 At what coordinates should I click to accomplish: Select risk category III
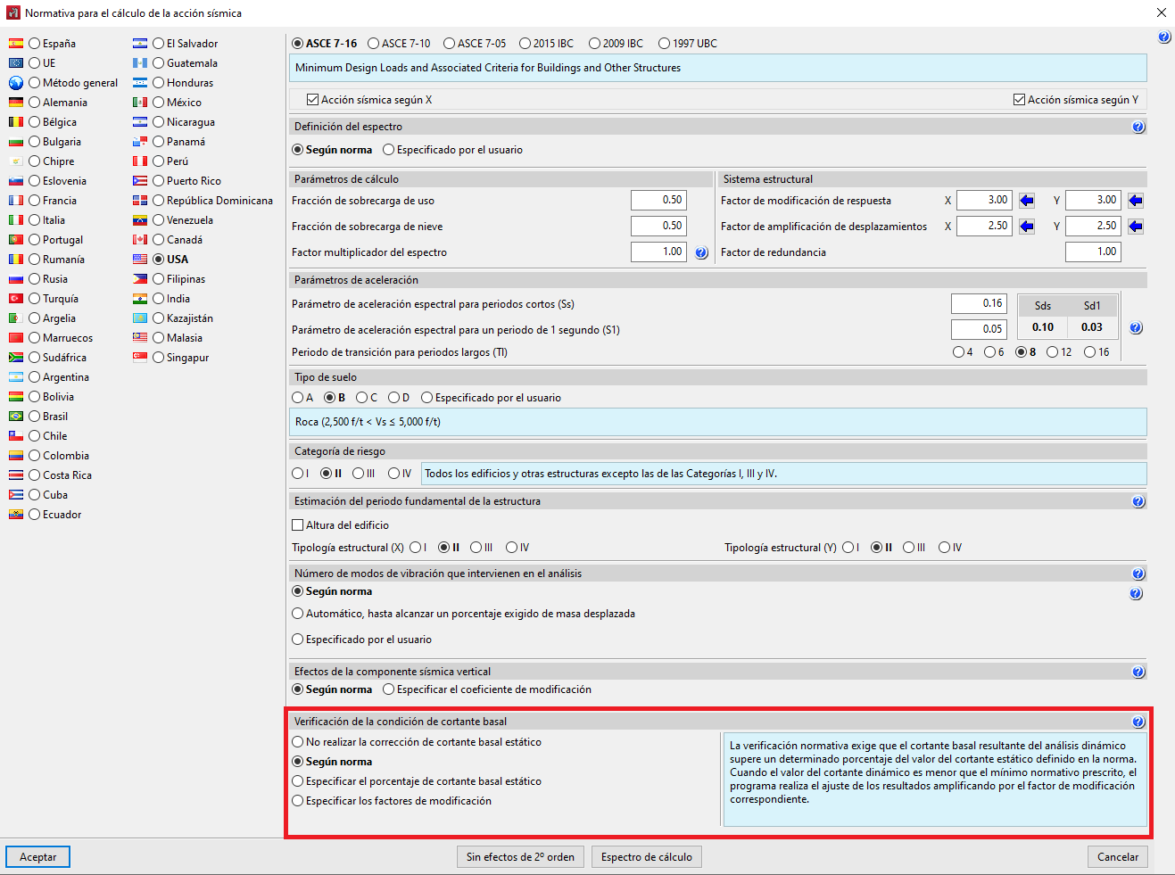pyautogui.click(x=358, y=474)
